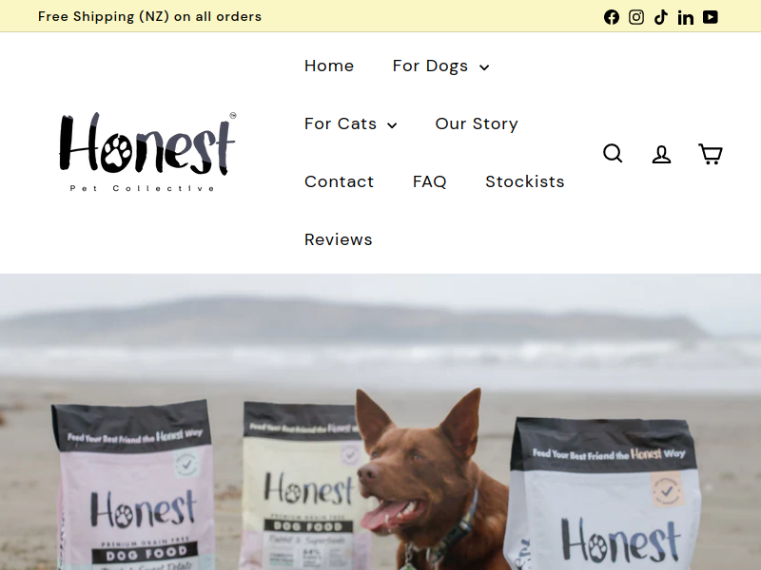
Task: Select the Contact menu link
Action: (340, 181)
